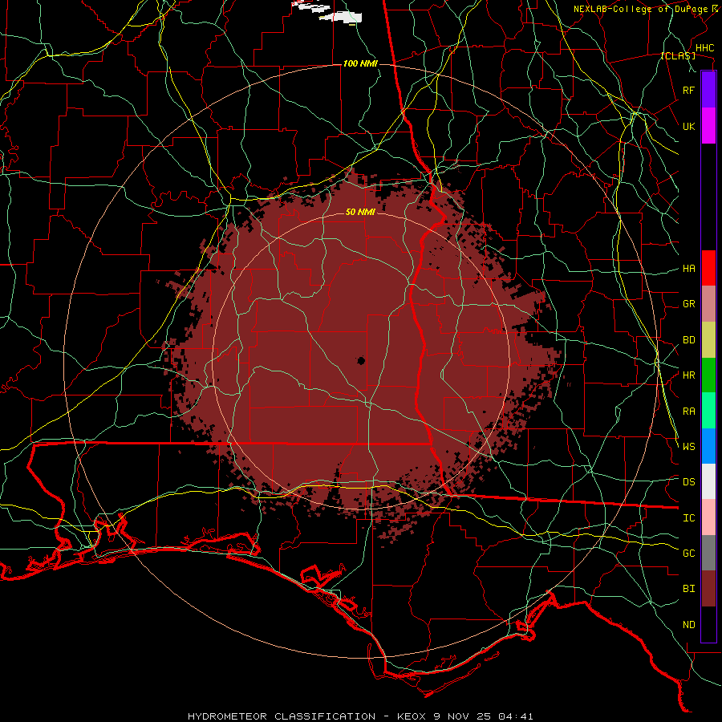Click the mint green RA legend color block
Screen dimensions: 722x722
[708, 411]
